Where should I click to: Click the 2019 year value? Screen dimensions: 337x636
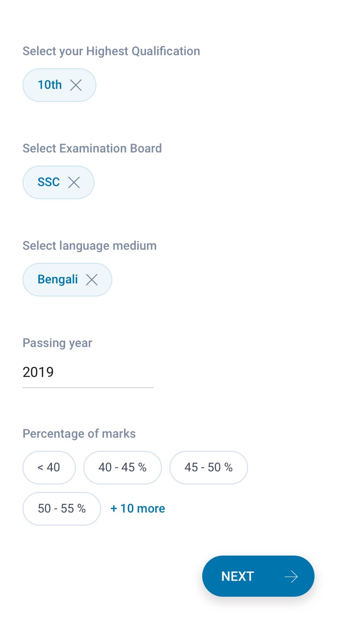click(38, 373)
